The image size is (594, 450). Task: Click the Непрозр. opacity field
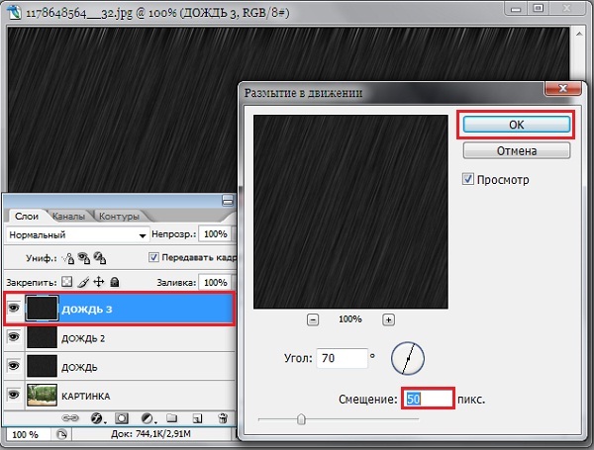pos(215,234)
